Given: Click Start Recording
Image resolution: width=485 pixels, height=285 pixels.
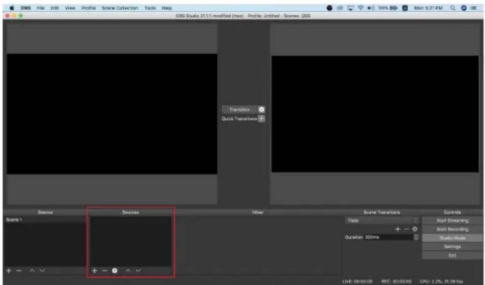Looking at the screenshot, I should click(x=452, y=229).
